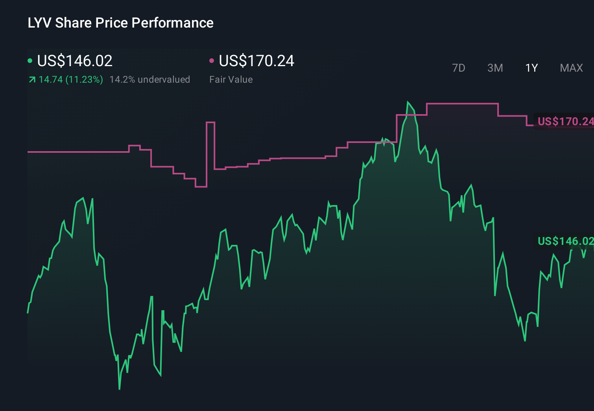594x411 pixels.
Task: Toggle display of the undervalued indicator
Action: [x=151, y=79]
